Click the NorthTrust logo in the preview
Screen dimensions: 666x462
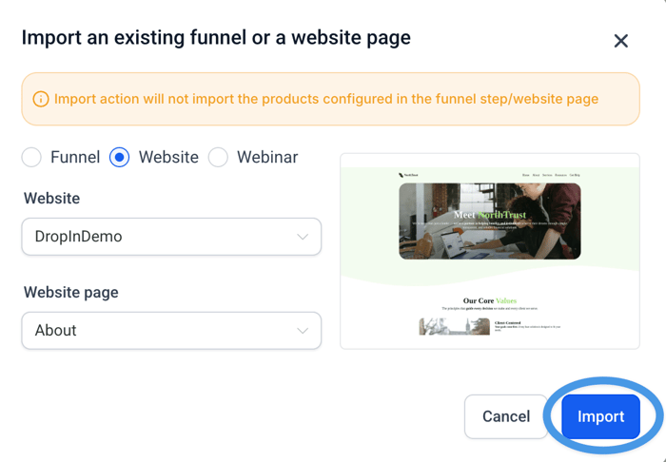(x=409, y=175)
